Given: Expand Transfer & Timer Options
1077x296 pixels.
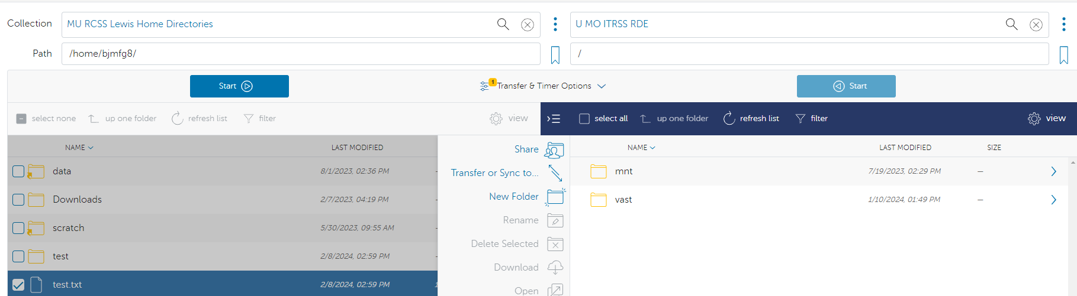Looking at the screenshot, I should [x=543, y=86].
